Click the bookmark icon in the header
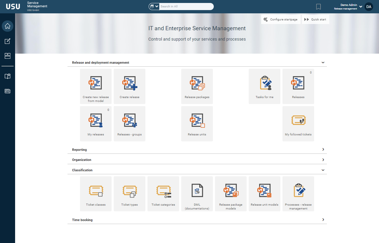Viewport: 379px width, 243px height. point(318,7)
